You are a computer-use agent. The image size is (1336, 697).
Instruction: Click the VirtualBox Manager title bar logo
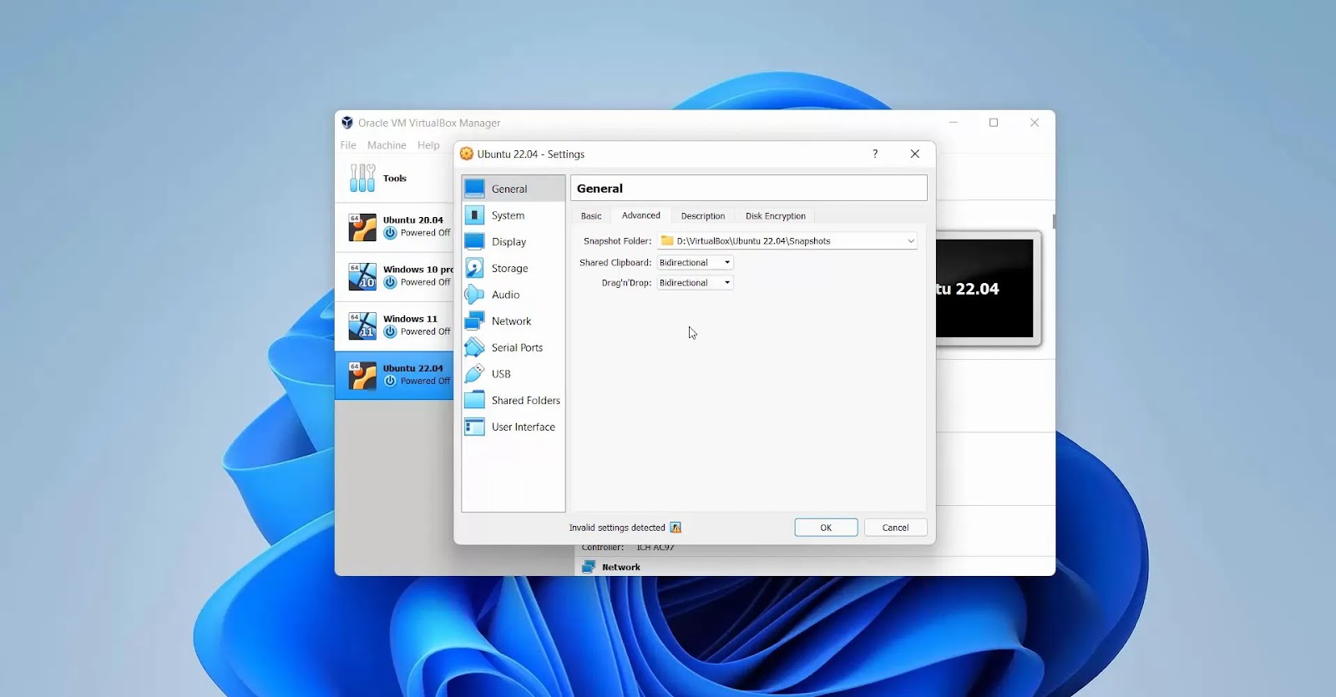[x=347, y=123]
